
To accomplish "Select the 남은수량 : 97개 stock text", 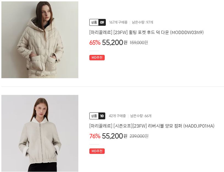I will tap(142, 22).
